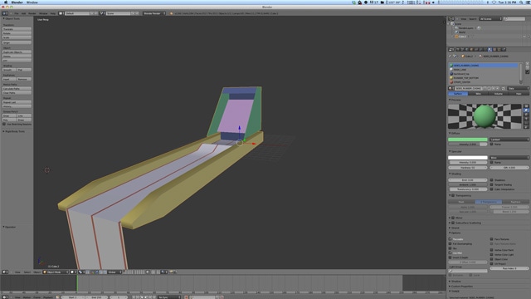
Task: Switch to the Wire material type tab
Action: point(478,94)
